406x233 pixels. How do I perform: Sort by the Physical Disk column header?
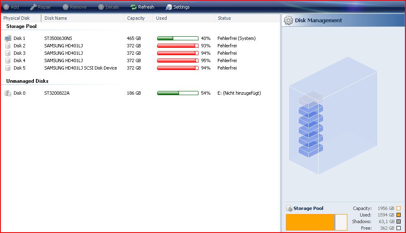(17, 18)
